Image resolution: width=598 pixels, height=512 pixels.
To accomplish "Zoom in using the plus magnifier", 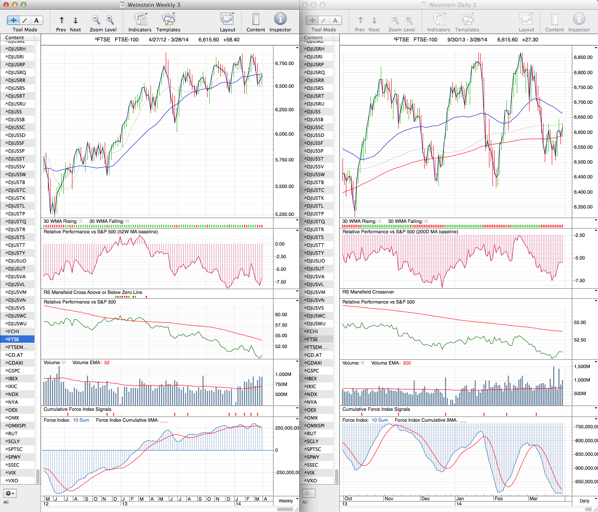I will click(x=110, y=20).
